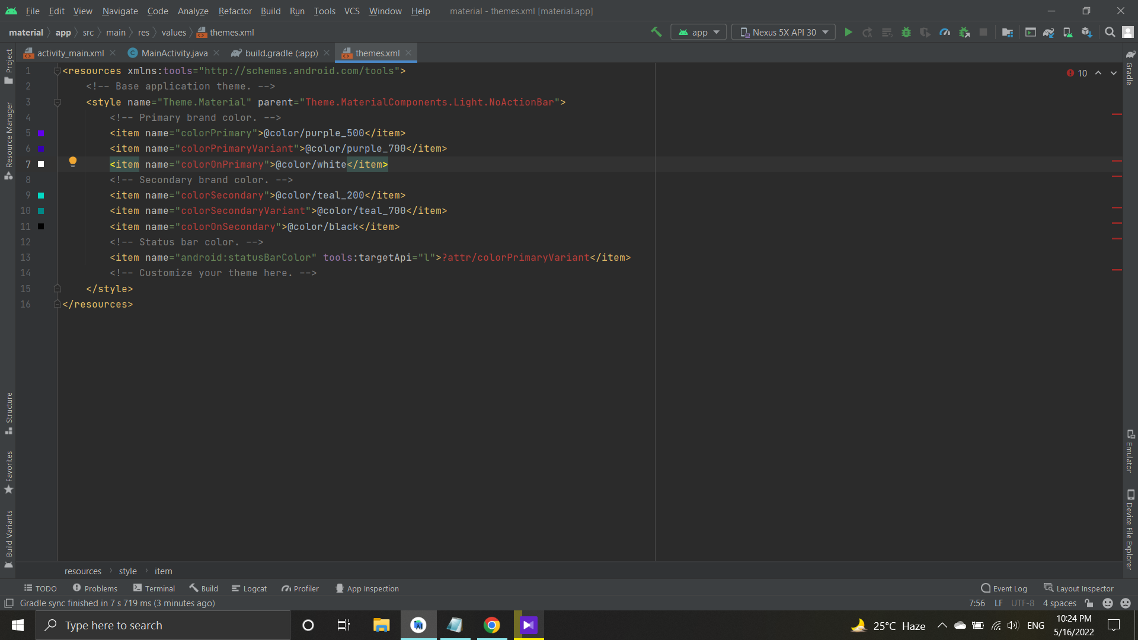The width and height of the screenshot is (1138, 640).
Task: Click the Run app button (green triangle)
Action: (x=848, y=33)
